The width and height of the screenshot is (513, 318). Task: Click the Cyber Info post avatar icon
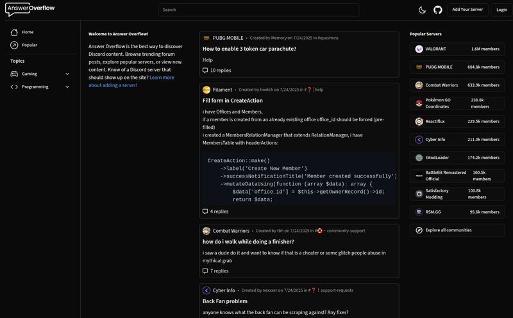pos(206,290)
